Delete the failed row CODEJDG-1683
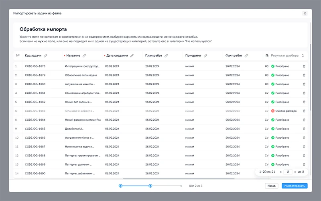This screenshot has height=201, width=321. 304,111
